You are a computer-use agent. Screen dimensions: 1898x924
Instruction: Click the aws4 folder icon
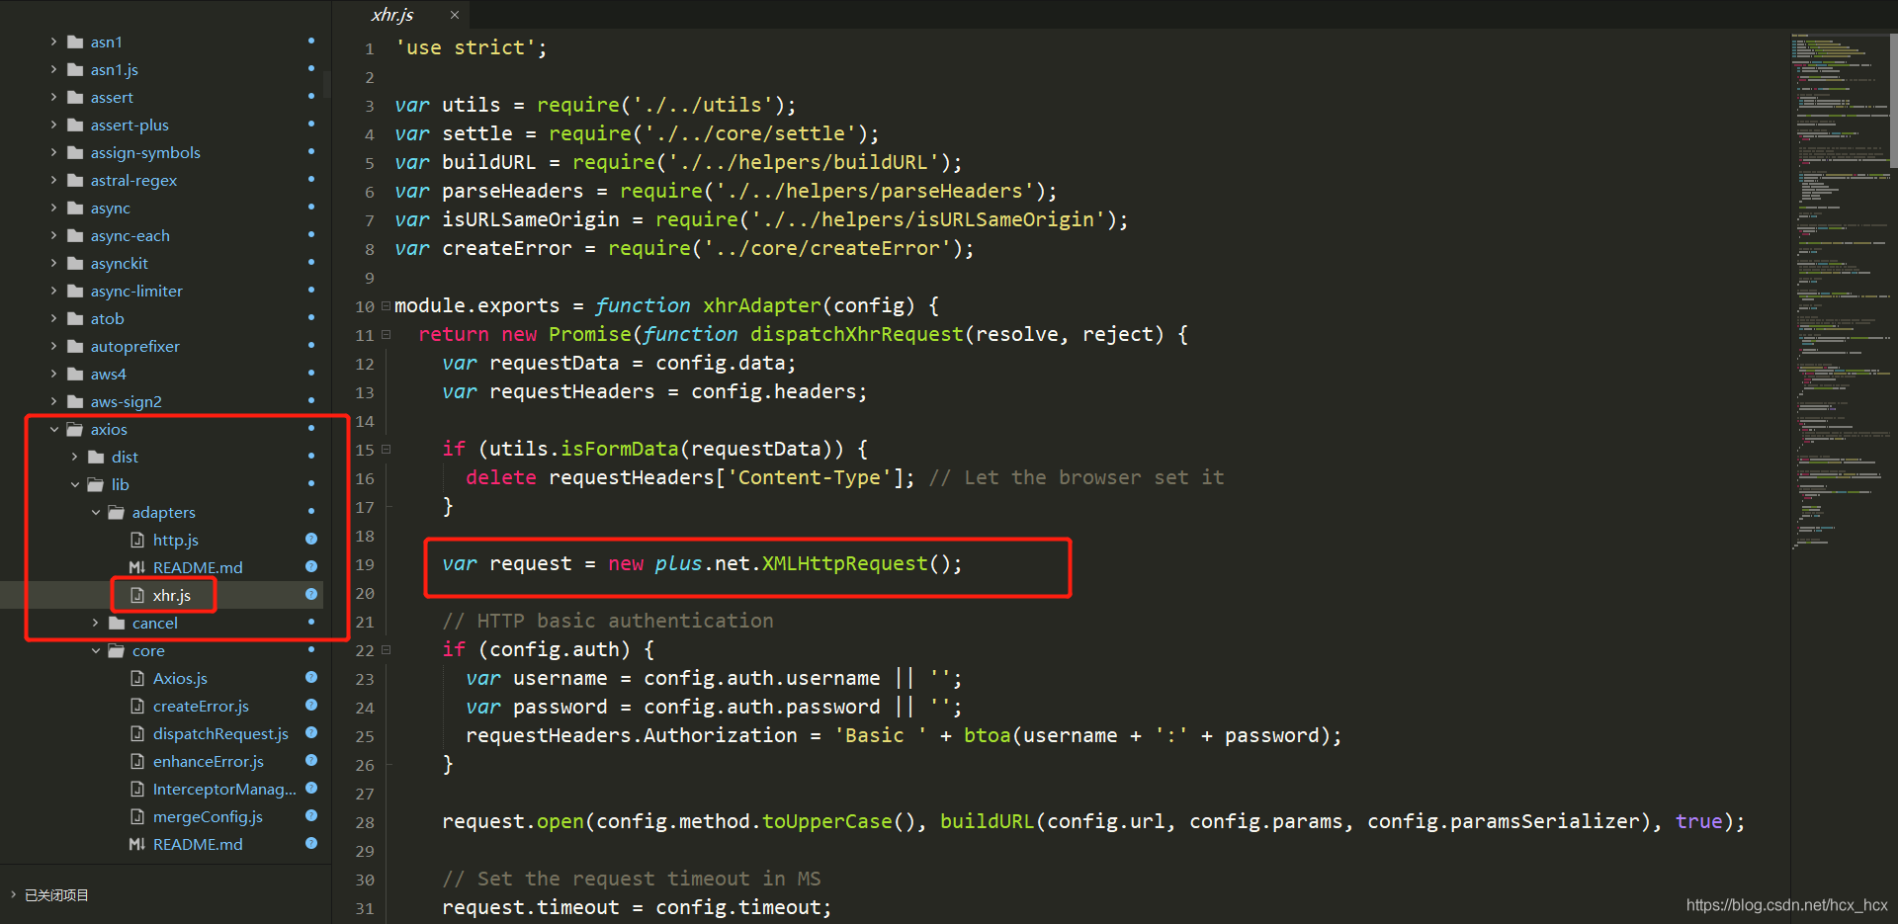coord(75,374)
